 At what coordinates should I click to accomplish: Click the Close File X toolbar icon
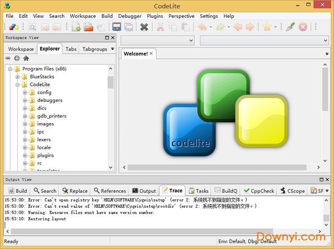point(144,27)
